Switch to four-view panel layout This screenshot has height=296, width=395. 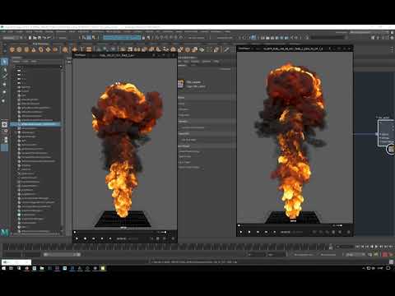click(4, 132)
